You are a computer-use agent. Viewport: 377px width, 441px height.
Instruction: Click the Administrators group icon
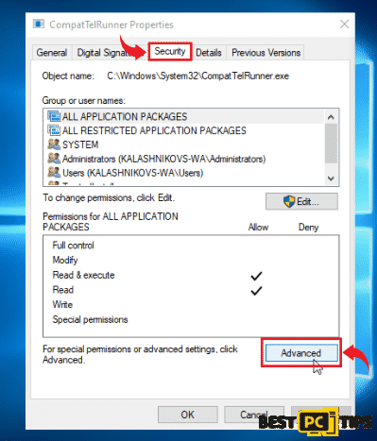(54, 159)
